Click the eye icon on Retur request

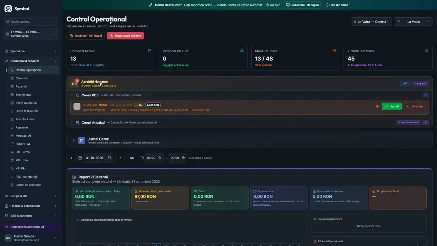pos(377,106)
